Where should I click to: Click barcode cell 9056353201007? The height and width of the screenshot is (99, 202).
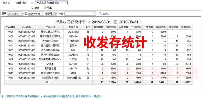pyautogui.click(x=27, y=59)
